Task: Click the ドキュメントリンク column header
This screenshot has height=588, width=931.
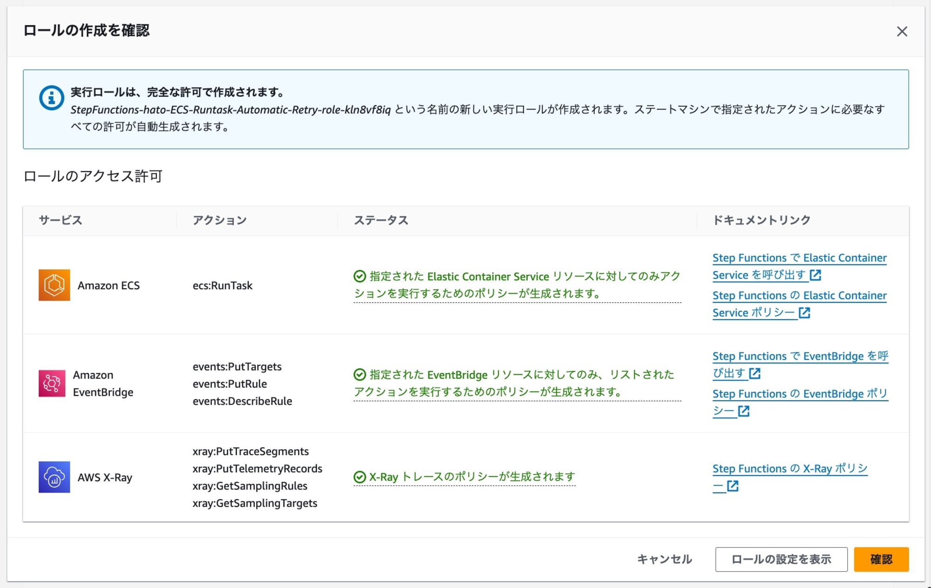Action: [x=762, y=220]
